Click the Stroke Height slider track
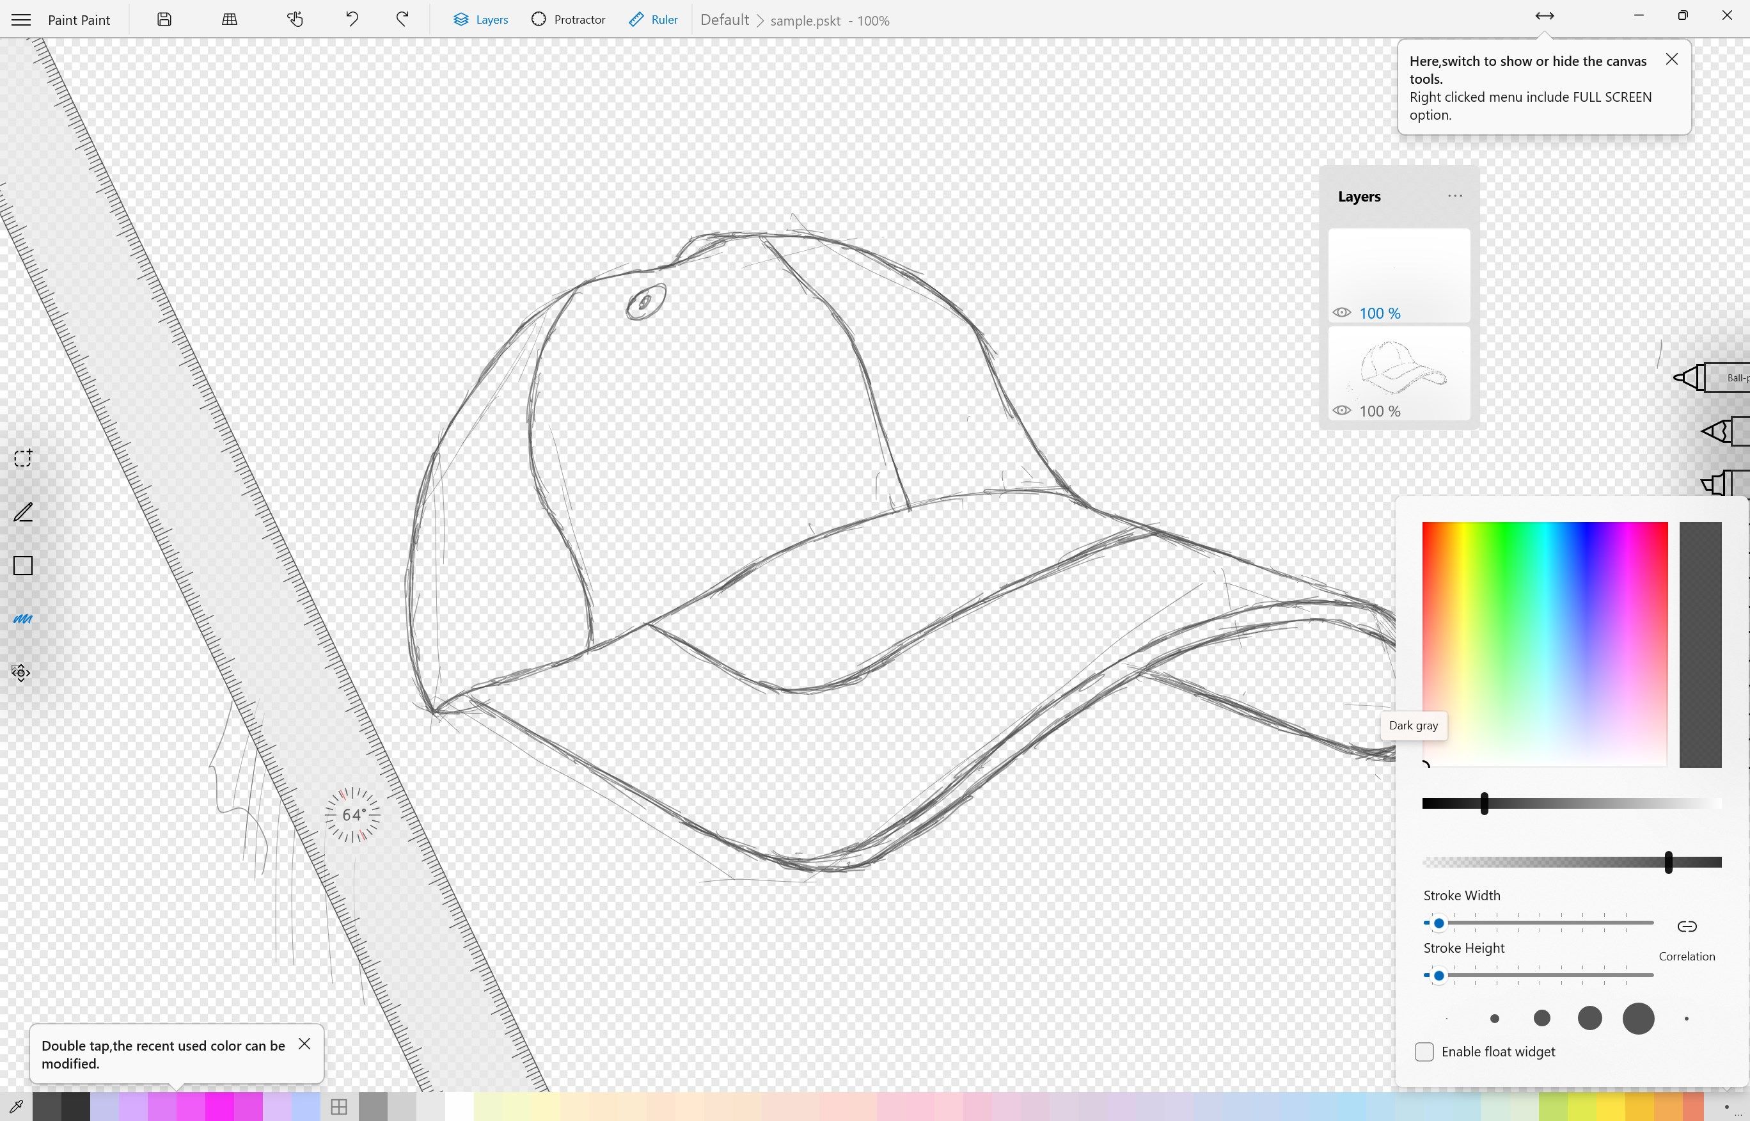Image resolution: width=1750 pixels, height=1121 pixels. (x=1539, y=975)
